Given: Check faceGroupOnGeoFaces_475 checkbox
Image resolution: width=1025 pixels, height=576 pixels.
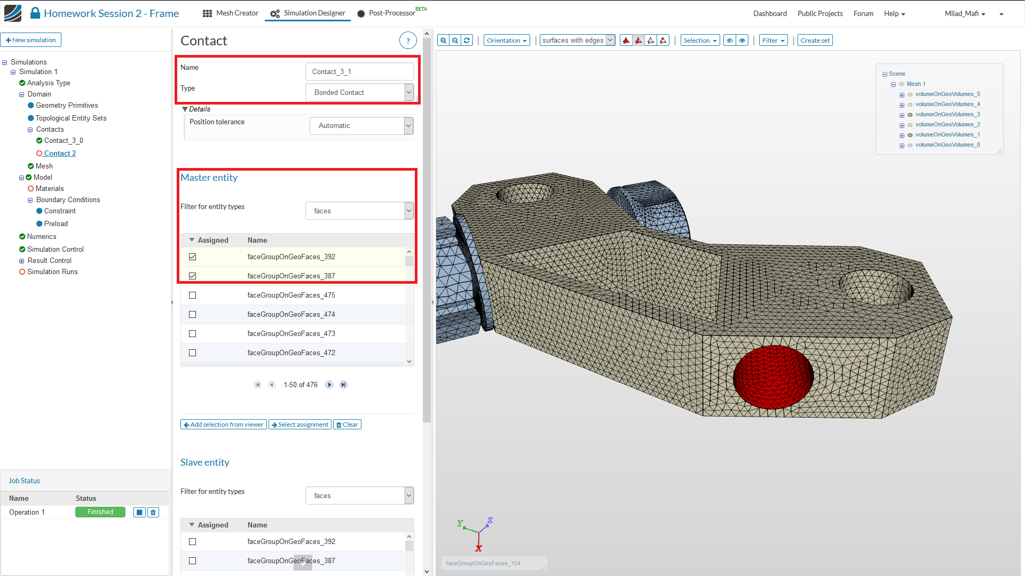Looking at the screenshot, I should pos(193,295).
